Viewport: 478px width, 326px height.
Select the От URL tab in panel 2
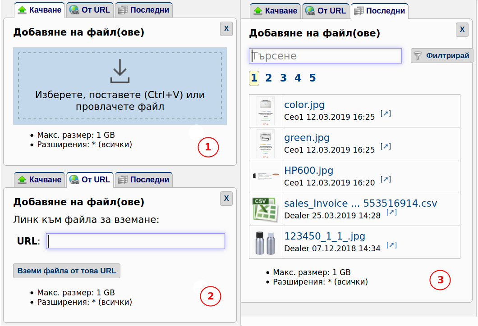(x=90, y=180)
